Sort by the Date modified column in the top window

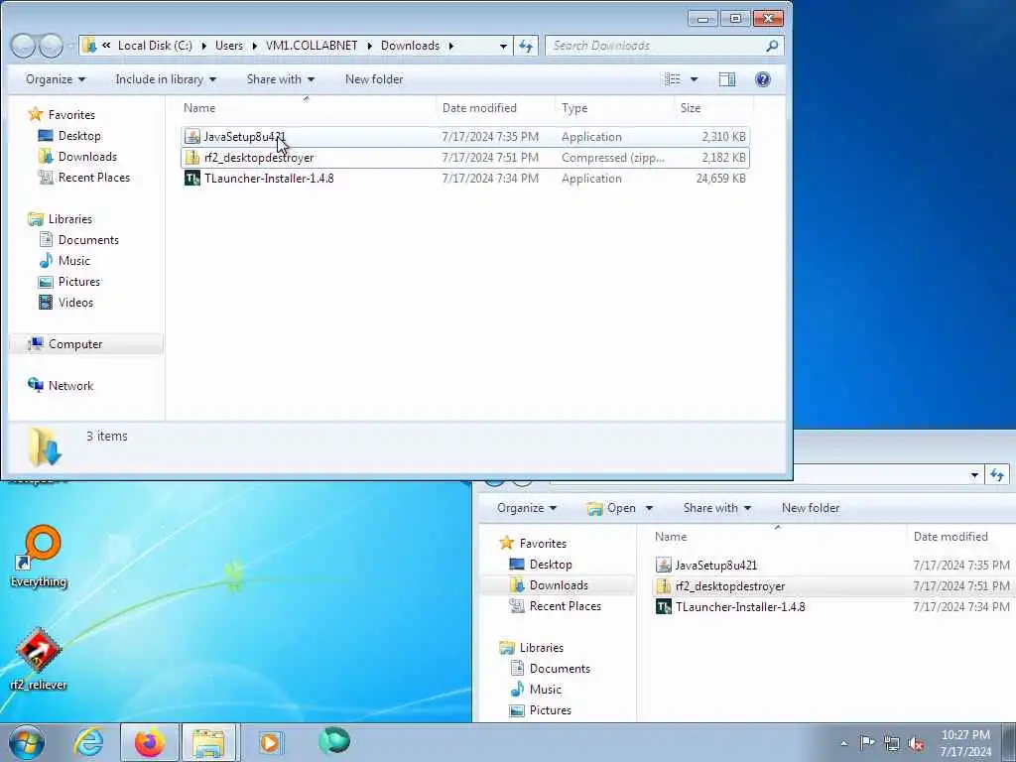[x=495, y=108]
